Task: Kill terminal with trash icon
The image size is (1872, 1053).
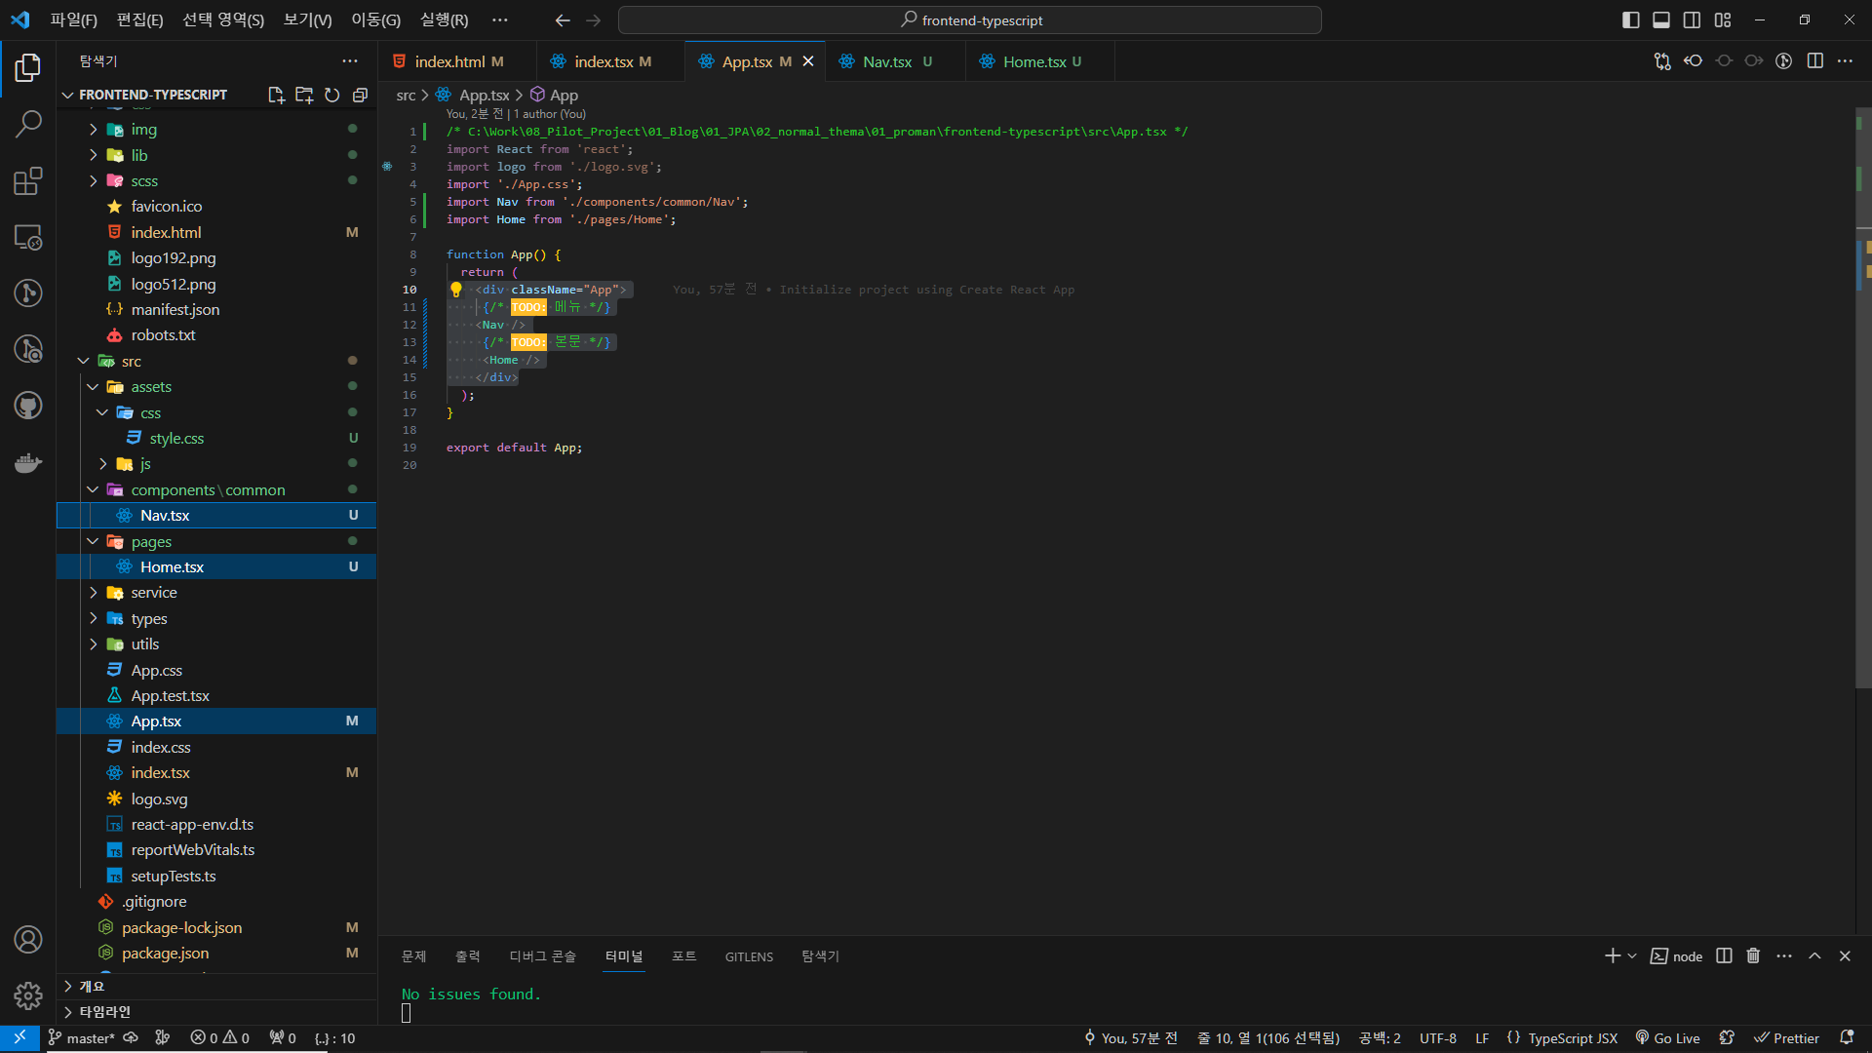Action: click(1753, 955)
